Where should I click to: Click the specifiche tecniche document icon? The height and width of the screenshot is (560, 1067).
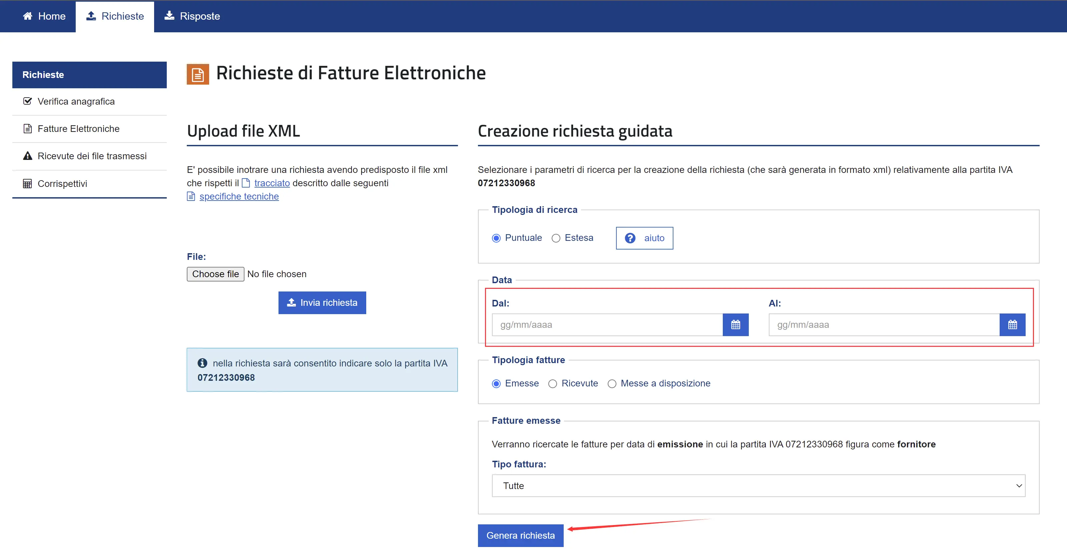(191, 197)
